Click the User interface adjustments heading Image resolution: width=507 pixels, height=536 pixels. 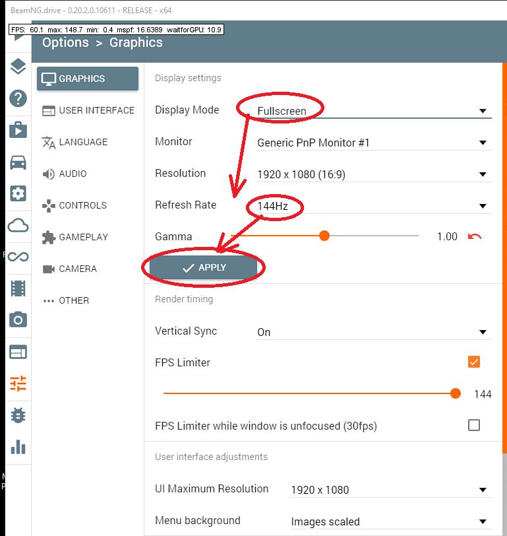[212, 457]
